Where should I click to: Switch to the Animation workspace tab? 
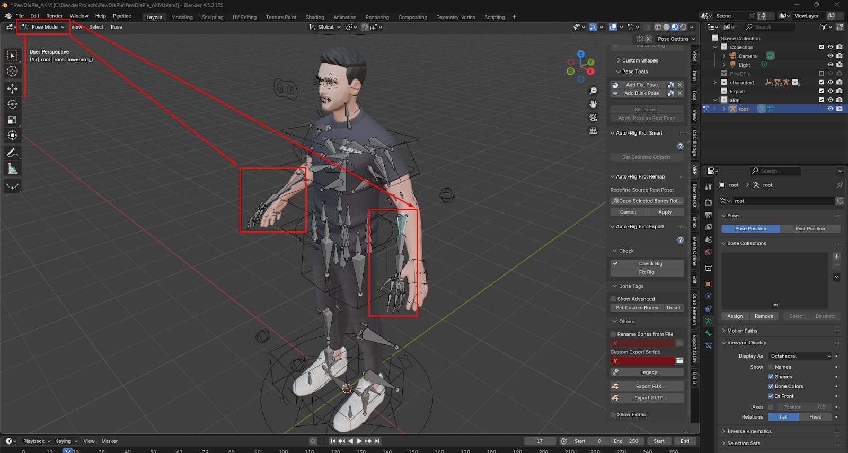click(x=344, y=17)
